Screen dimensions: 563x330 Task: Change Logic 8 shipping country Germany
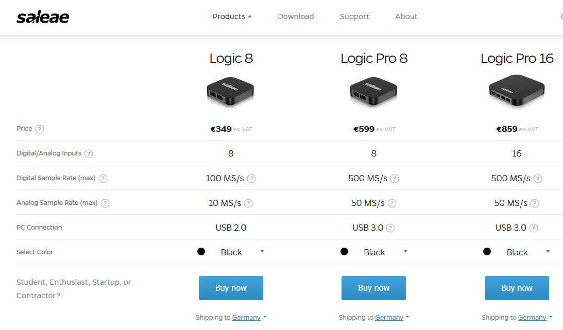point(249,318)
